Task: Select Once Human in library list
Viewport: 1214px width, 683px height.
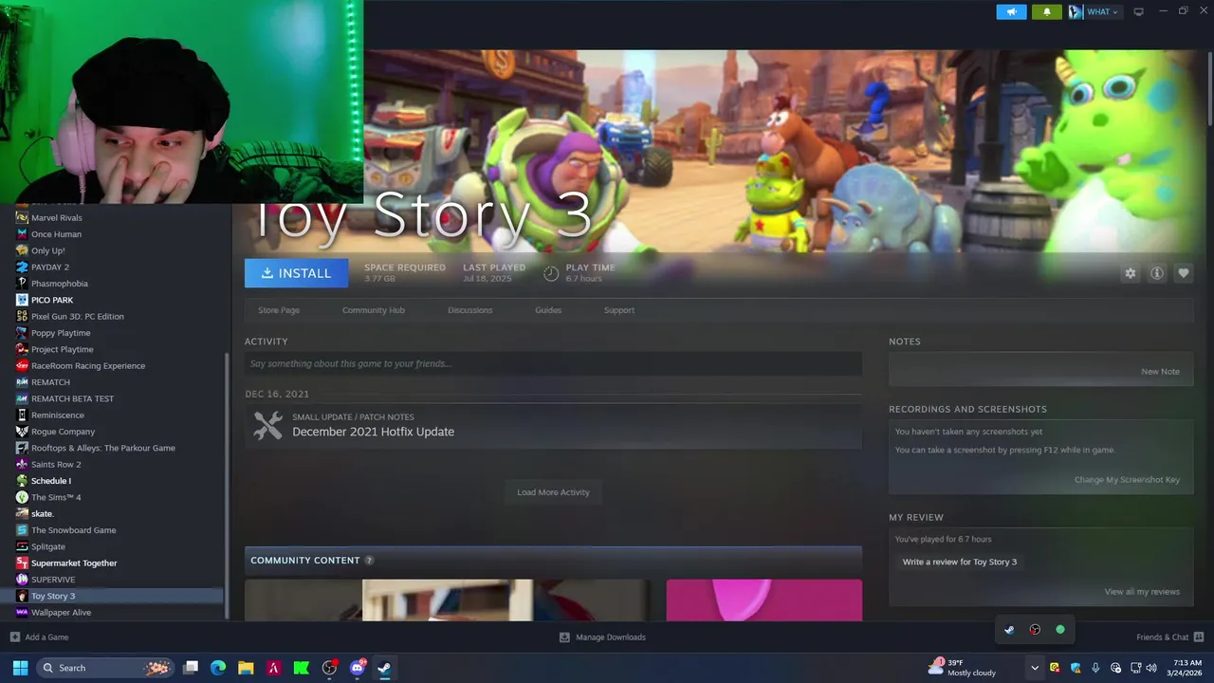Action: tap(56, 234)
